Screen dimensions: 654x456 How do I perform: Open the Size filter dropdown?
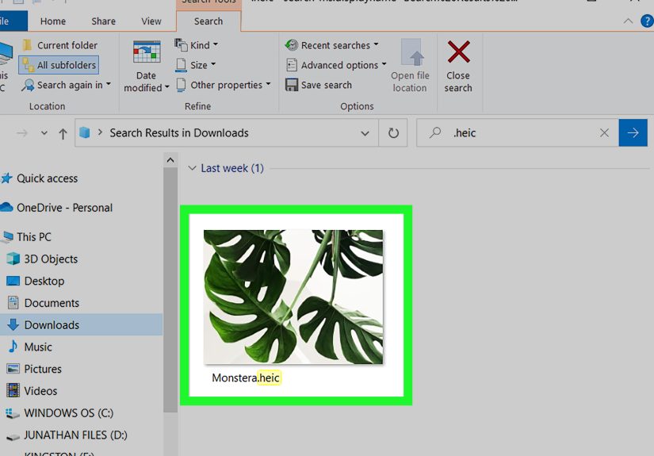click(196, 65)
